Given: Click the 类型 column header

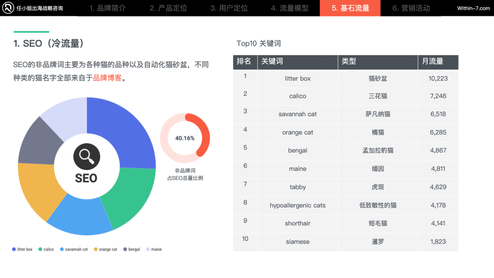Looking at the screenshot, I should (378, 62).
